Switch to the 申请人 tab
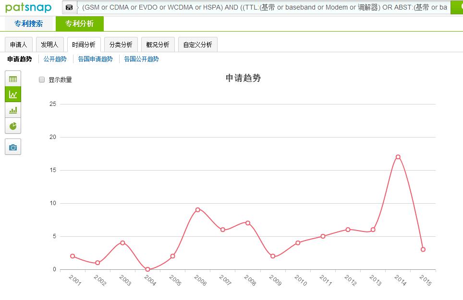 click(19, 45)
